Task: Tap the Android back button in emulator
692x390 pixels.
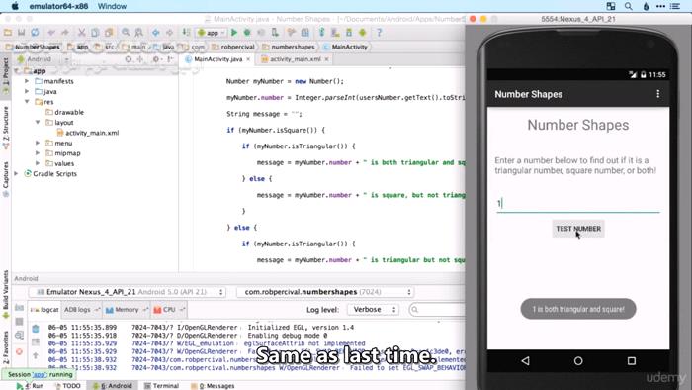Action: point(525,361)
